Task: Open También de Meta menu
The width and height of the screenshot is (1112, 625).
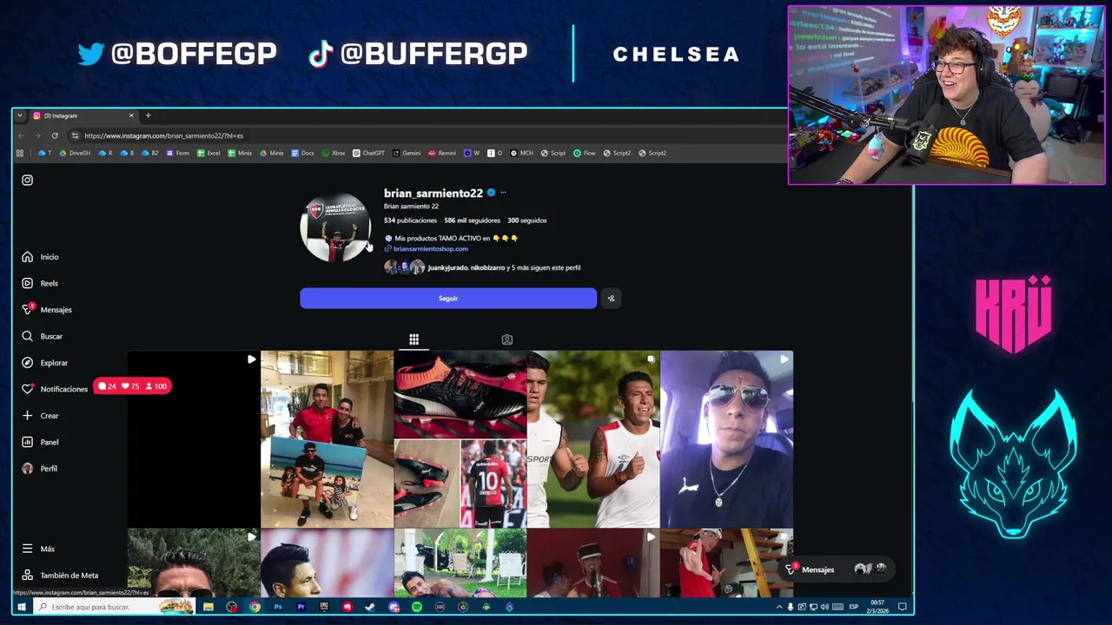Action: pyautogui.click(x=60, y=576)
